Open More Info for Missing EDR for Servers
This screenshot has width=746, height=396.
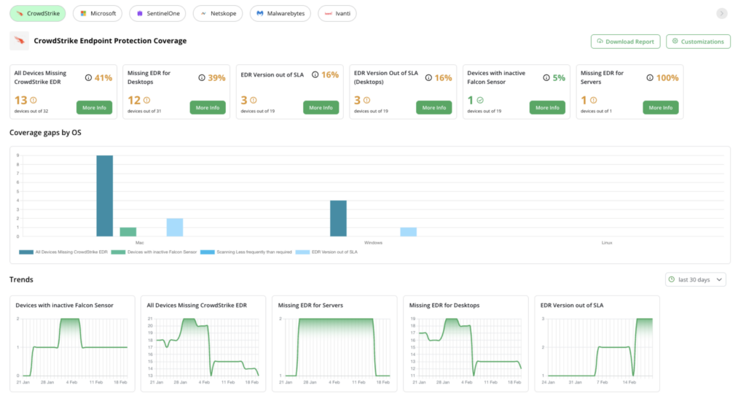coord(660,108)
